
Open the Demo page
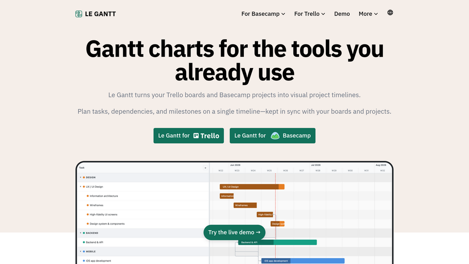click(x=342, y=14)
